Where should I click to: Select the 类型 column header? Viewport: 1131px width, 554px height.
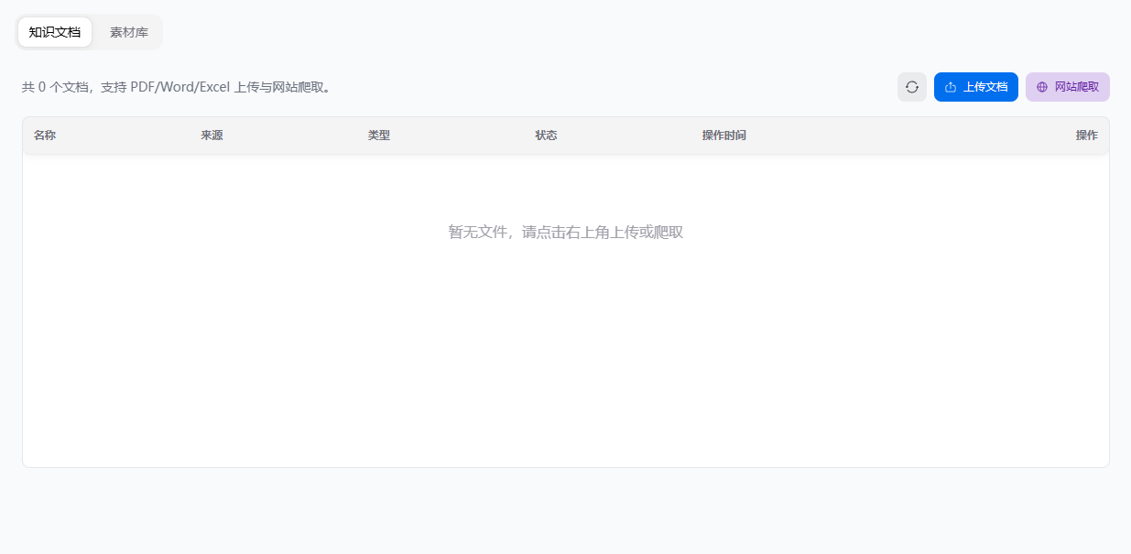pos(379,136)
